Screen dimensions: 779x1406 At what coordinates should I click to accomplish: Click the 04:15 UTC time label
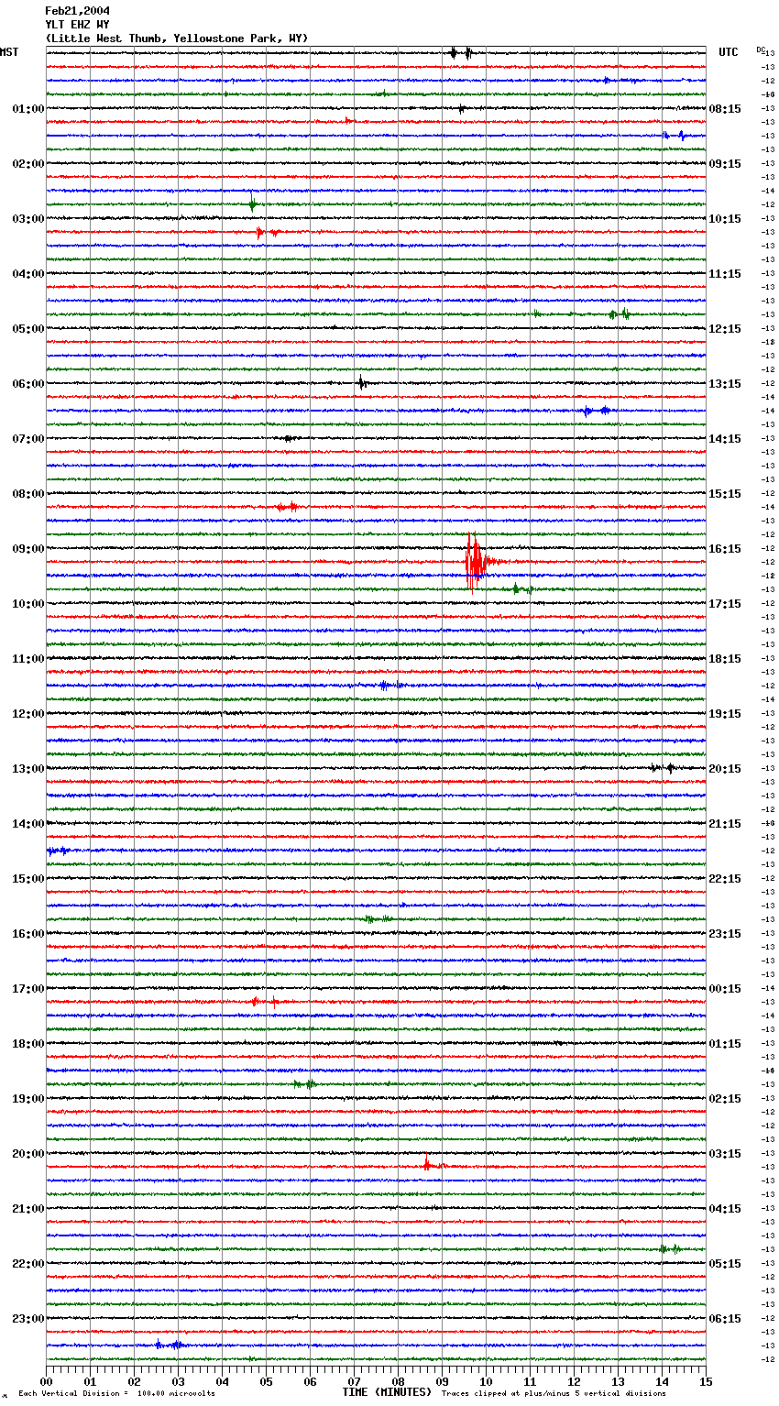click(725, 1209)
